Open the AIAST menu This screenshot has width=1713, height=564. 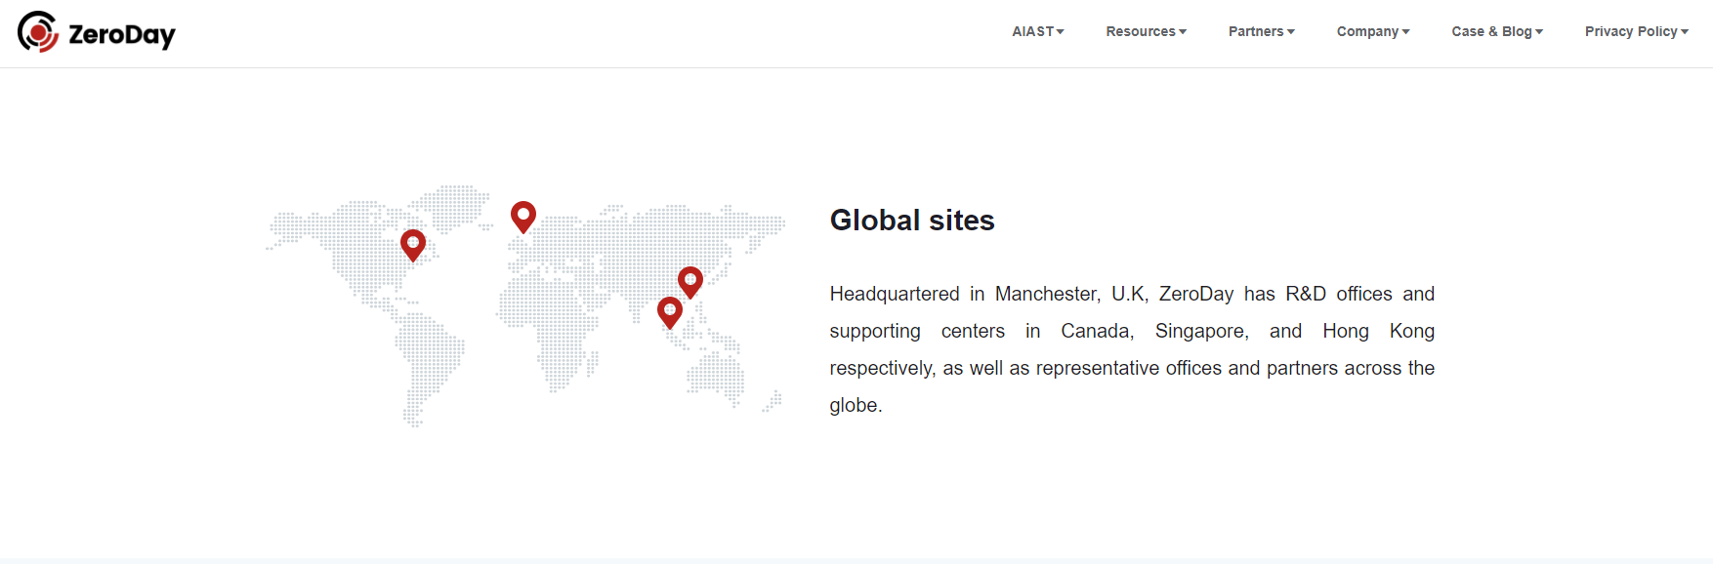(1038, 31)
